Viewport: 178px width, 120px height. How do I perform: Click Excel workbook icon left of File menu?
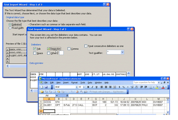41,82
